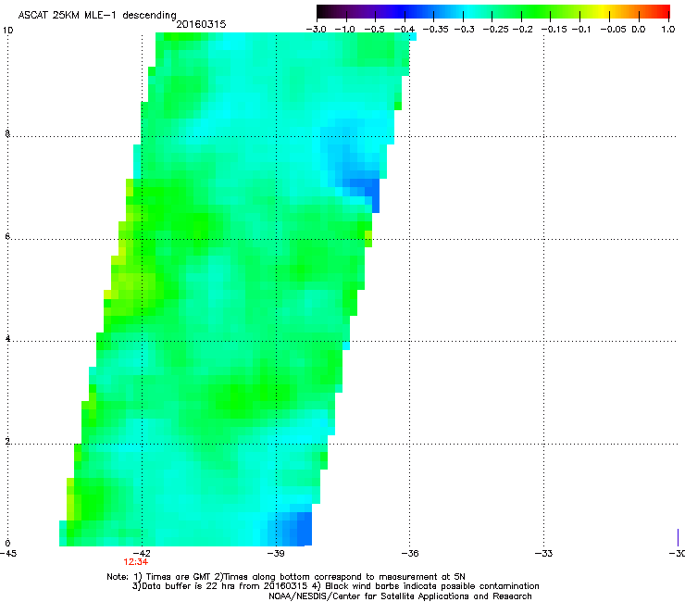Click the colorbar label -0.05
The image size is (685, 602).
[x=613, y=30]
